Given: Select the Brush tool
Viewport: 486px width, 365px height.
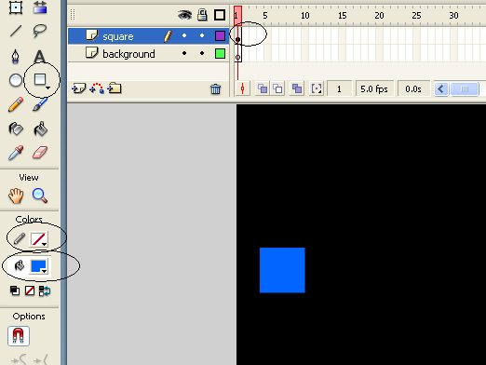Looking at the screenshot, I should [x=40, y=104].
